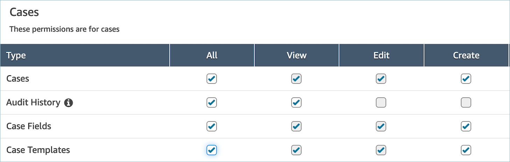Uncheck All permissions for Case Fields
Image resolution: width=510 pixels, height=162 pixels.
(212, 126)
